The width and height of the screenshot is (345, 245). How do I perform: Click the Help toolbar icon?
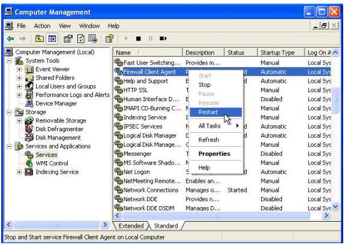(x=109, y=39)
